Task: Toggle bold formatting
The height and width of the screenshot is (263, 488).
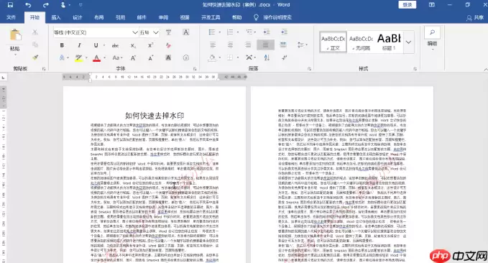Action: click(62, 45)
